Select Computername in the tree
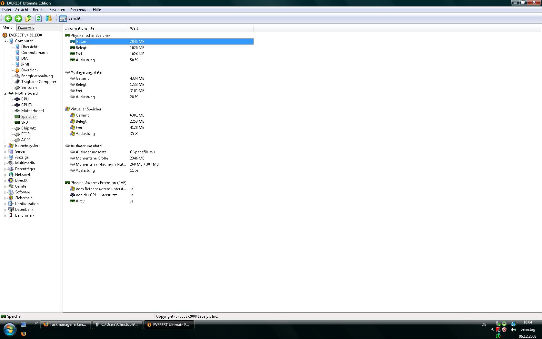This screenshot has width=542, height=339. [35, 53]
